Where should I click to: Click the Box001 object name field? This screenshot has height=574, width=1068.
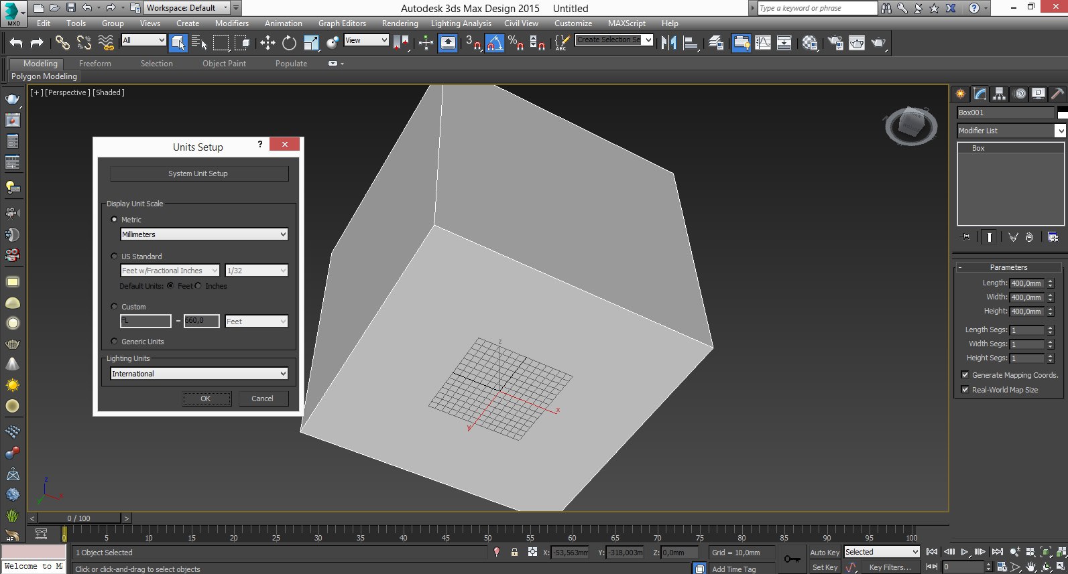1005,113
